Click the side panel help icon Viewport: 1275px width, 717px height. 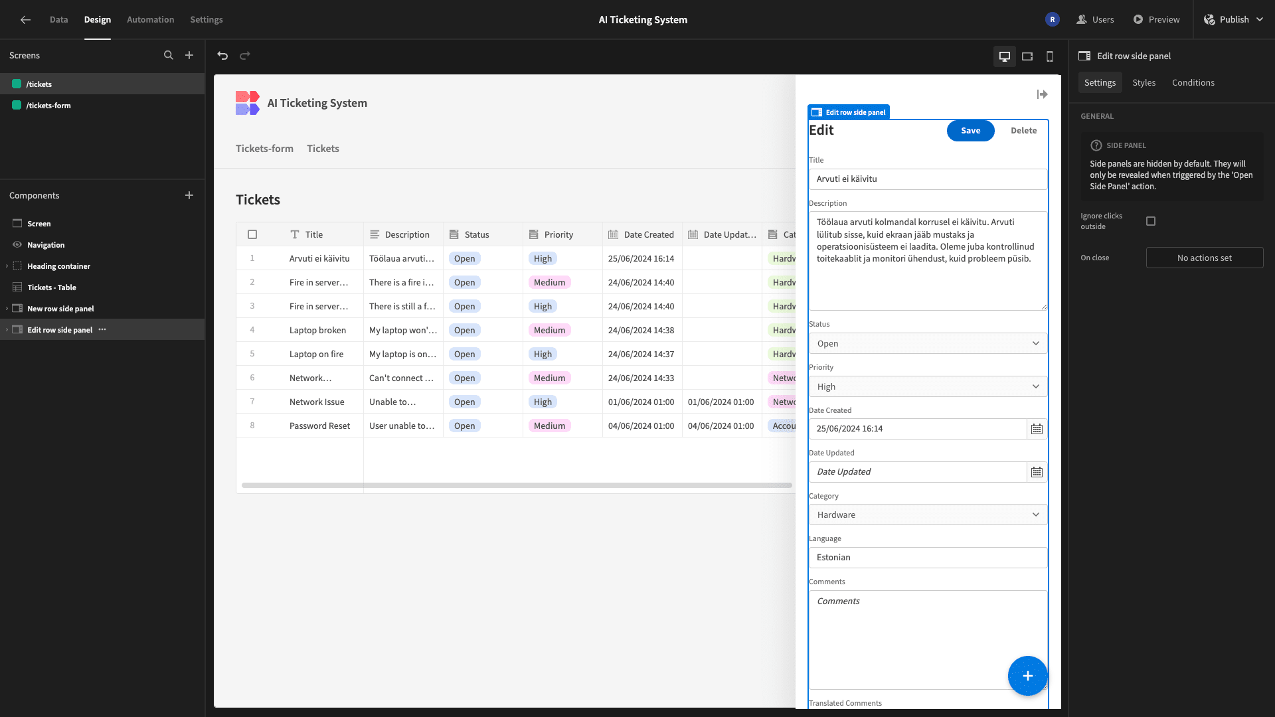(1096, 145)
